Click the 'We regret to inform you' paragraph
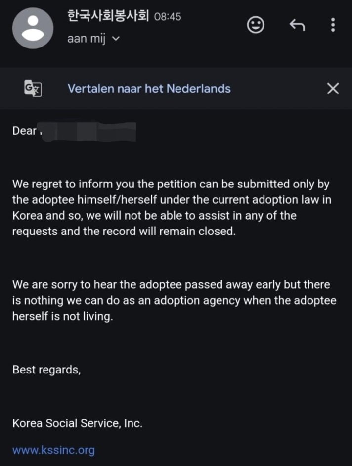 click(x=172, y=207)
